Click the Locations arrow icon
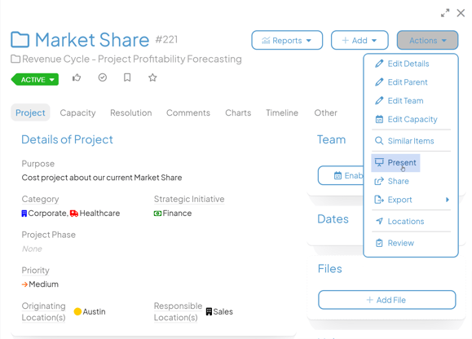The width and height of the screenshot is (472, 339). [379, 221]
